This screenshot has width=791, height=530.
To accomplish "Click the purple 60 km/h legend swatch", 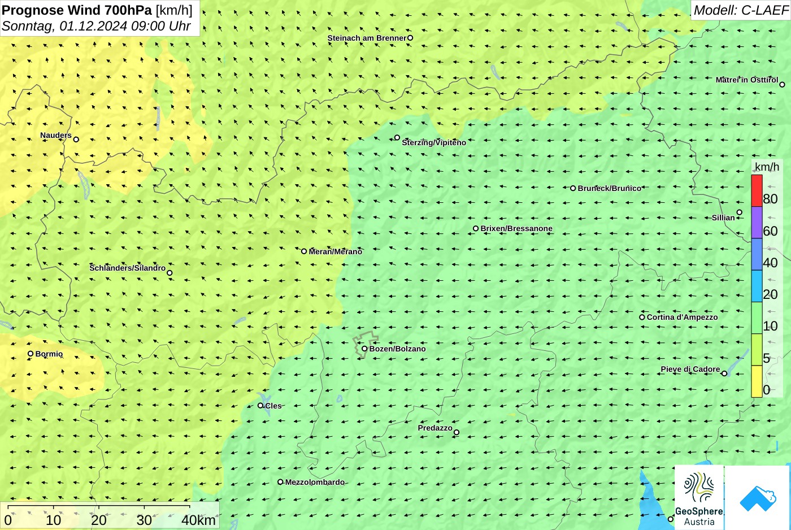I will [757, 223].
